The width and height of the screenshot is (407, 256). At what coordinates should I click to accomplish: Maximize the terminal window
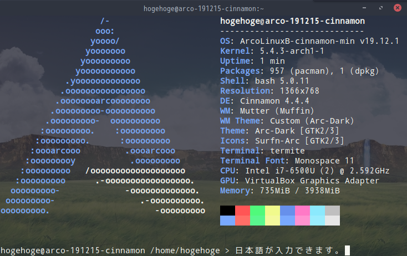point(381,8)
